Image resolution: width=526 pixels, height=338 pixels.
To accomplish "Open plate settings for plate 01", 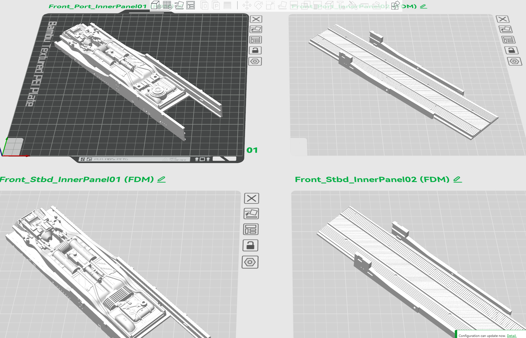I will click(255, 61).
